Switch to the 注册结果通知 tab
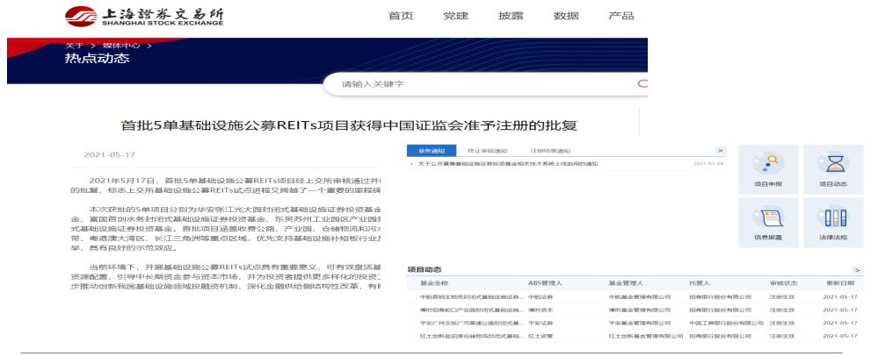 (550, 151)
